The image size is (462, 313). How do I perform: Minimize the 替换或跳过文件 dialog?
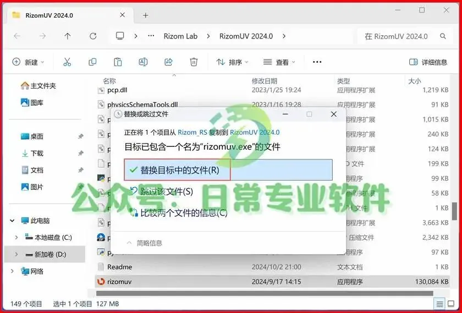[x=285, y=114]
